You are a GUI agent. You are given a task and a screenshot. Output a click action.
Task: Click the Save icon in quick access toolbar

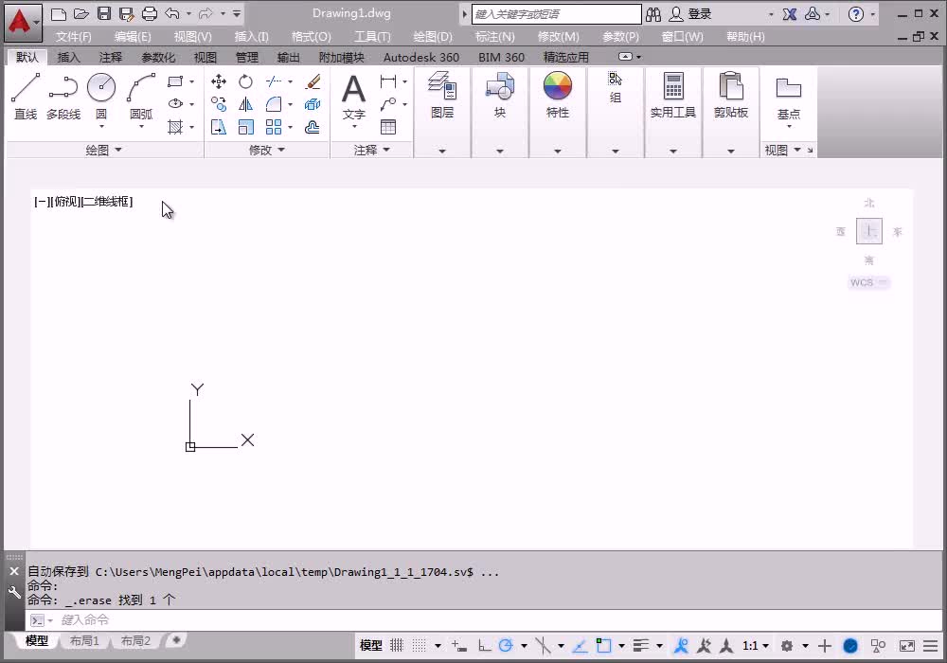pyautogui.click(x=104, y=14)
